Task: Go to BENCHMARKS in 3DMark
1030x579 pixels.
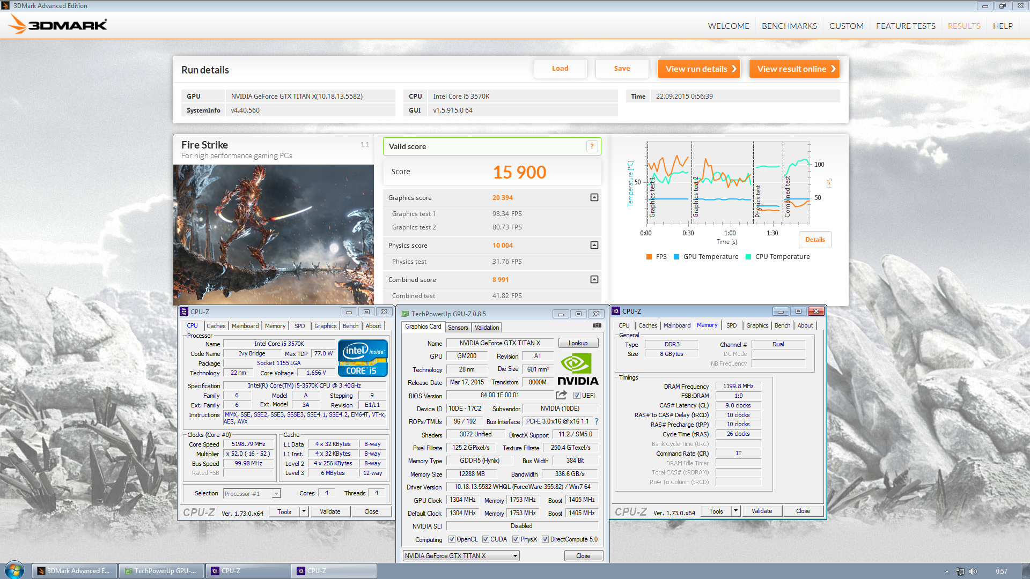Action: 789,26
